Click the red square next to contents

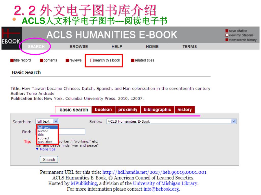click(42, 60)
